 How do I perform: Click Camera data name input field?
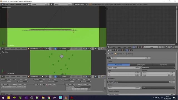click(x=128, y=58)
